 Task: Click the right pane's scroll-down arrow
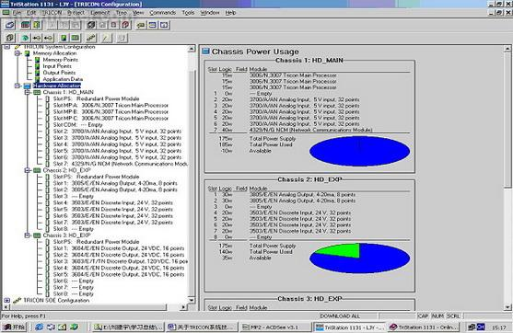(x=507, y=307)
